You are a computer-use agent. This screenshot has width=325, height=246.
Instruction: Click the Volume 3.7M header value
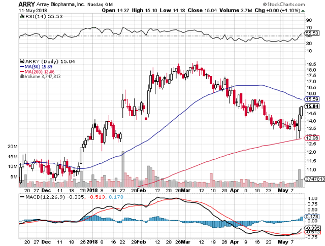pyautogui.click(x=236, y=10)
